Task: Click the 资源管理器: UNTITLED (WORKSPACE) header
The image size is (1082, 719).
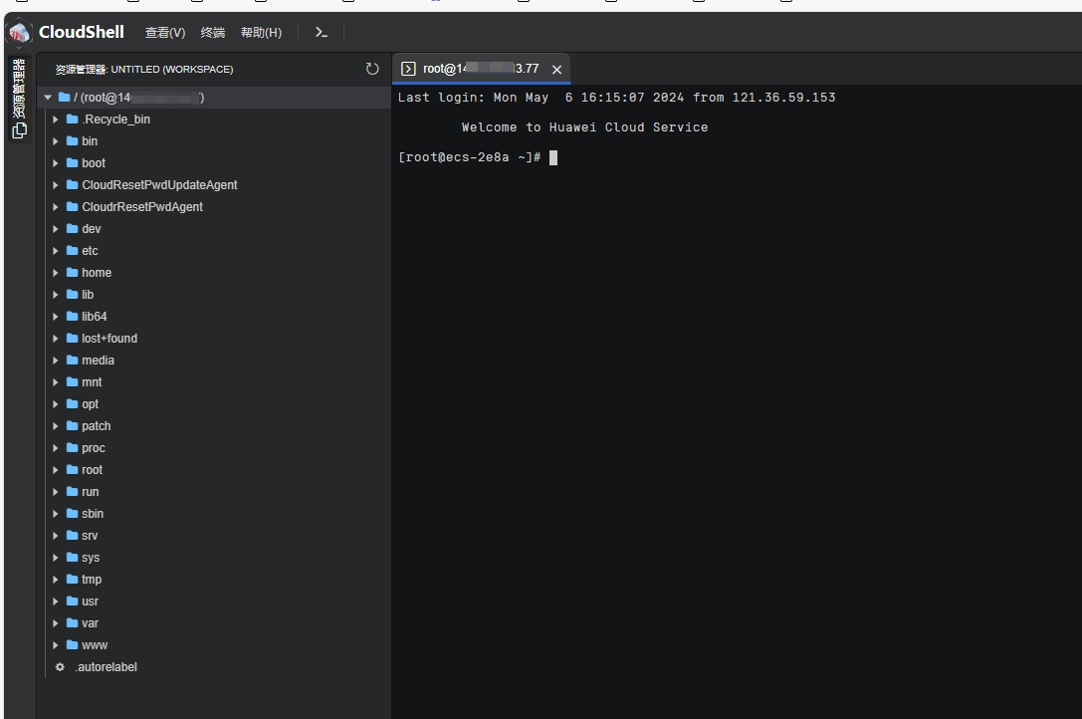Action: coord(144,69)
